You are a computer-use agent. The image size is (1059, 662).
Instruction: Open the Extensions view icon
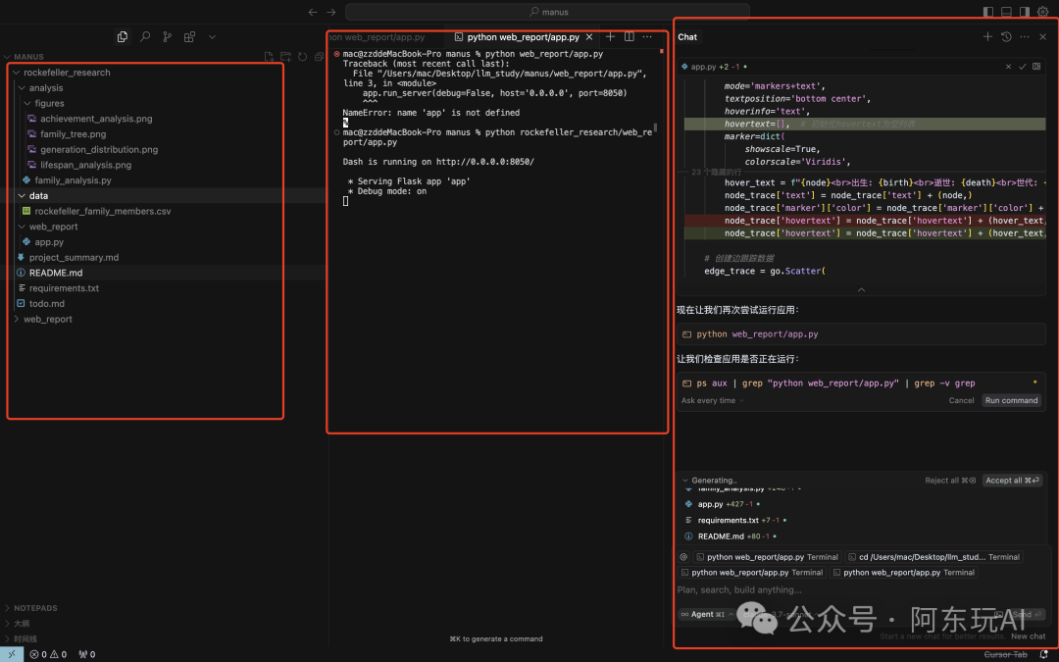click(x=189, y=36)
